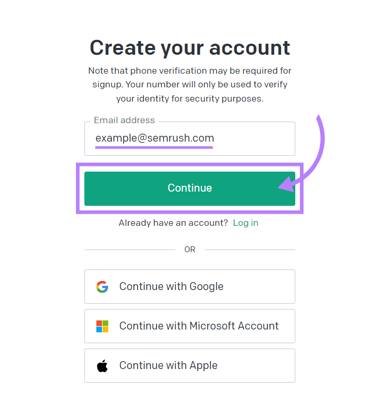Click the OR divider label
377x409 pixels.
point(190,250)
